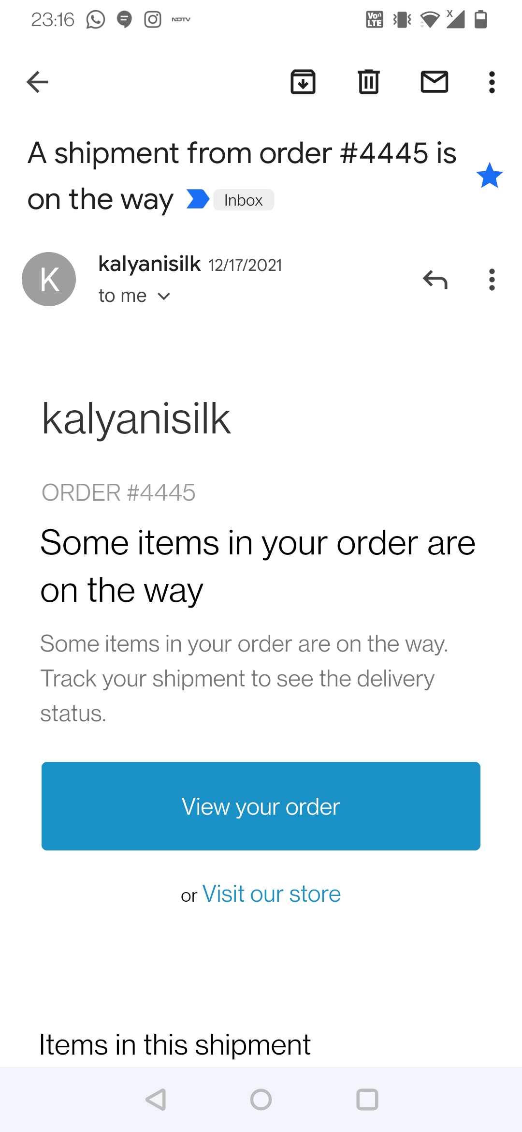Tap the Android back navigation button

tap(156, 1100)
